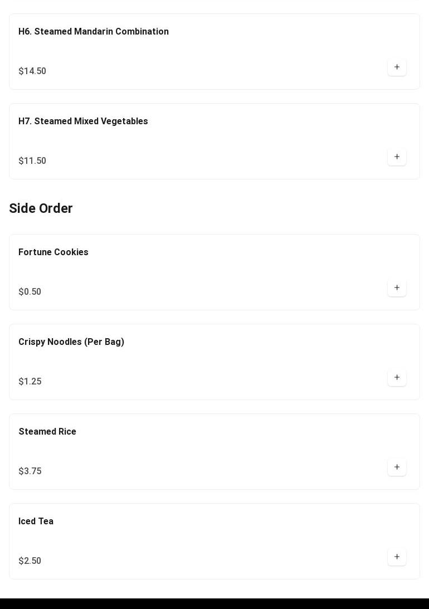Add Steamed Rice using the plus icon
Screen dimensions: 429x609
(x=397, y=467)
